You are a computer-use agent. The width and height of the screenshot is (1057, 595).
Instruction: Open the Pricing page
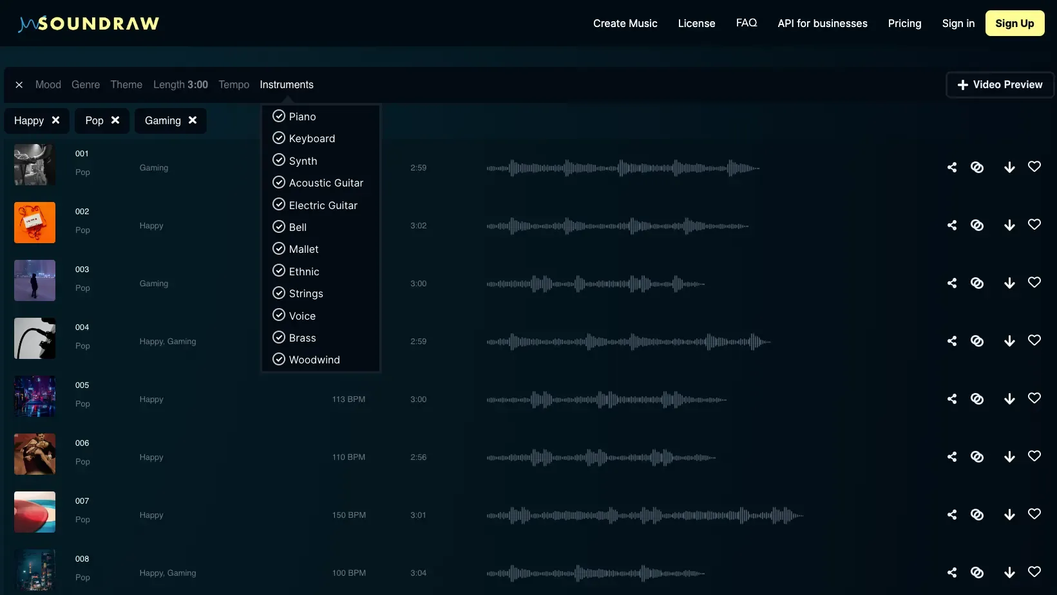[904, 23]
